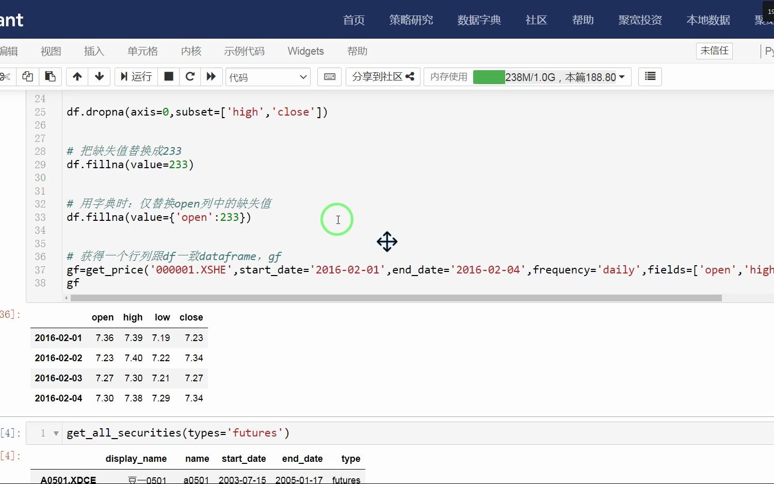The height and width of the screenshot is (484, 774).
Task: Open 策略研究 in top navigation
Action: pos(411,20)
